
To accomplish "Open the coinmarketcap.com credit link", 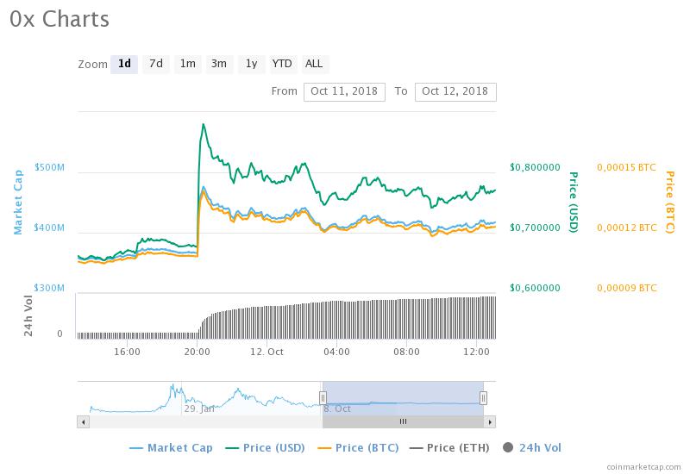I will tap(643, 465).
